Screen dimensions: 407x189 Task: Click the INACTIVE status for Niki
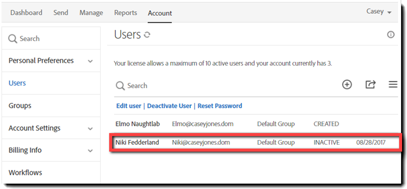pyautogui.click(x=327, y=142)
